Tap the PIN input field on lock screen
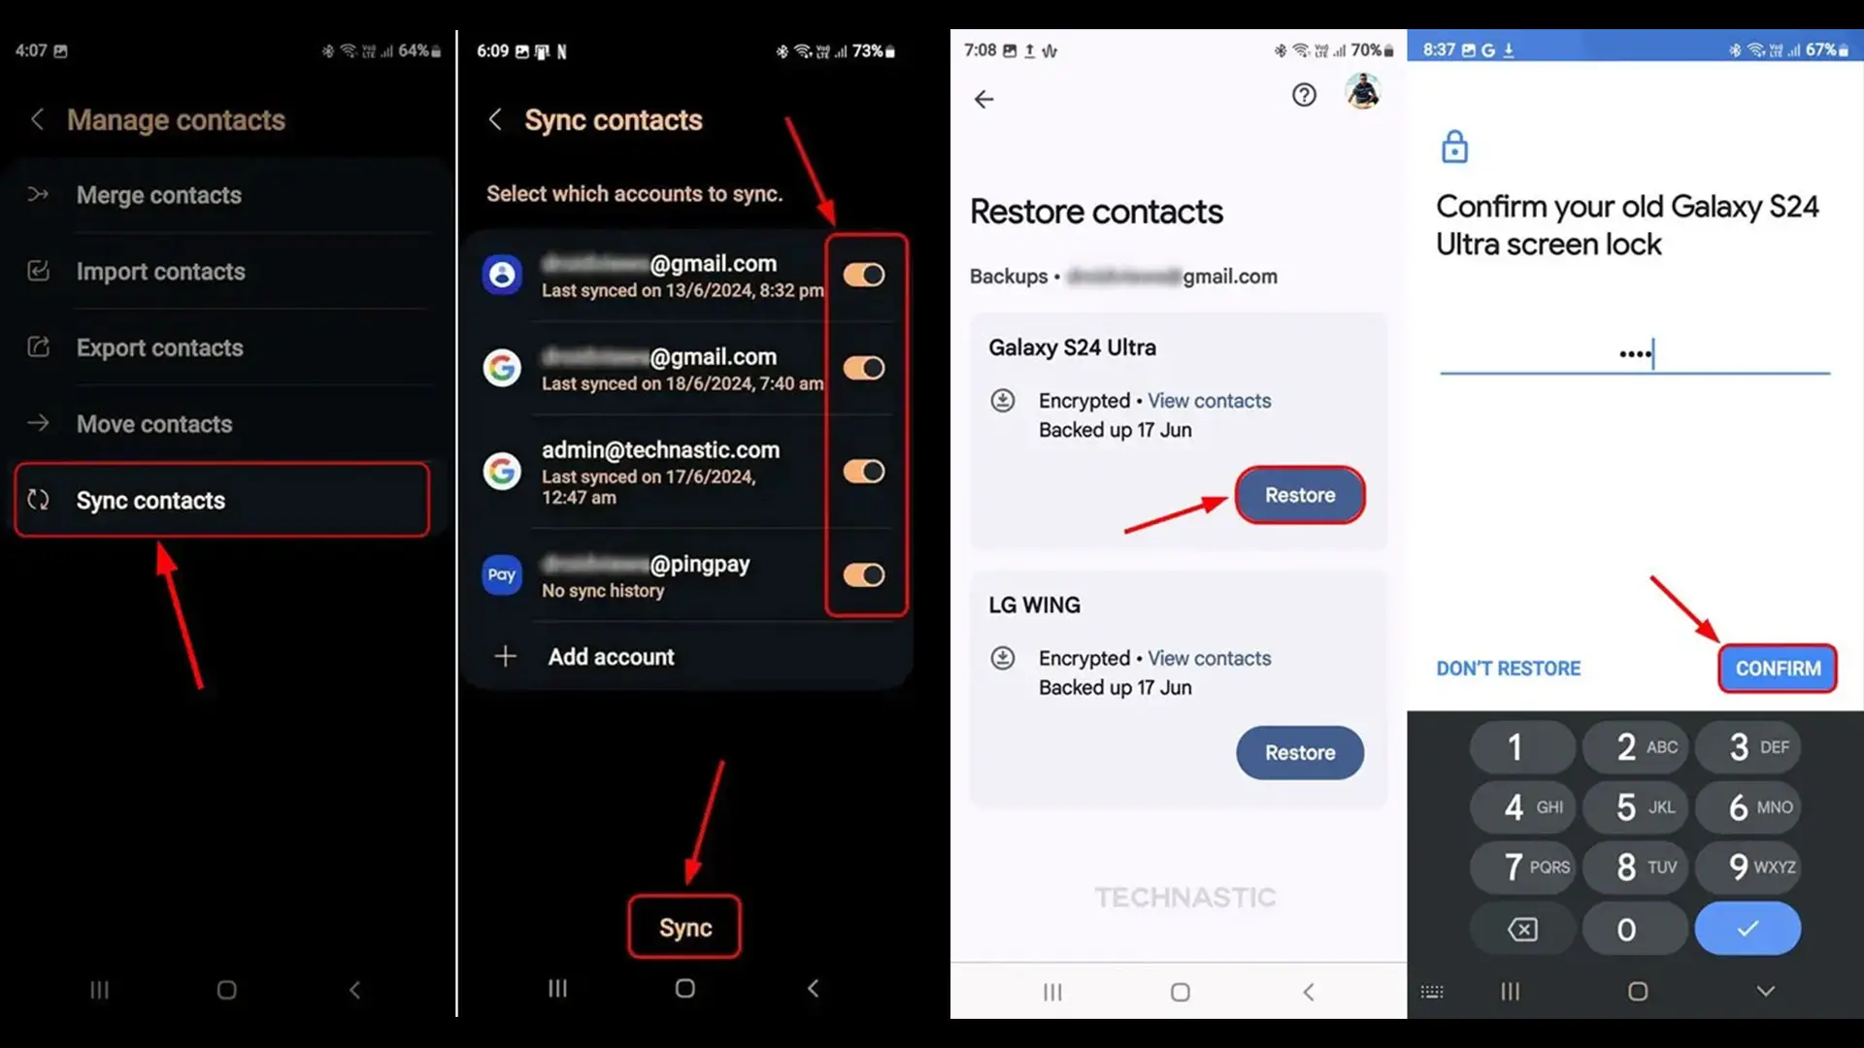Viewport: 1864px width, 1048px height. (x=1635, y=354)
